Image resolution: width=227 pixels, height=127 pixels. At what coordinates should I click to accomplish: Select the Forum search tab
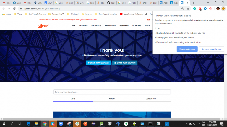[112, 99]
